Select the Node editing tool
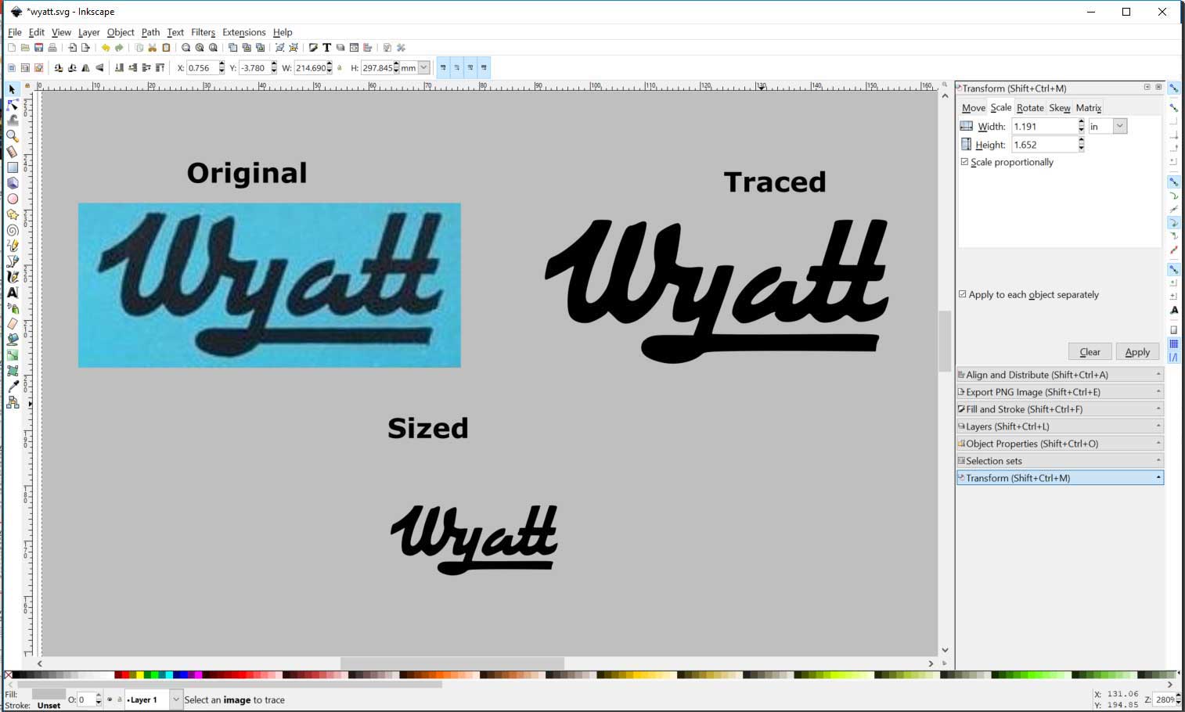The height and width of the screenshot is (712, 1185). (12, 105)
